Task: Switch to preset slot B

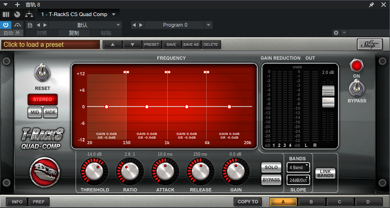Action: (x=311, y=202)
